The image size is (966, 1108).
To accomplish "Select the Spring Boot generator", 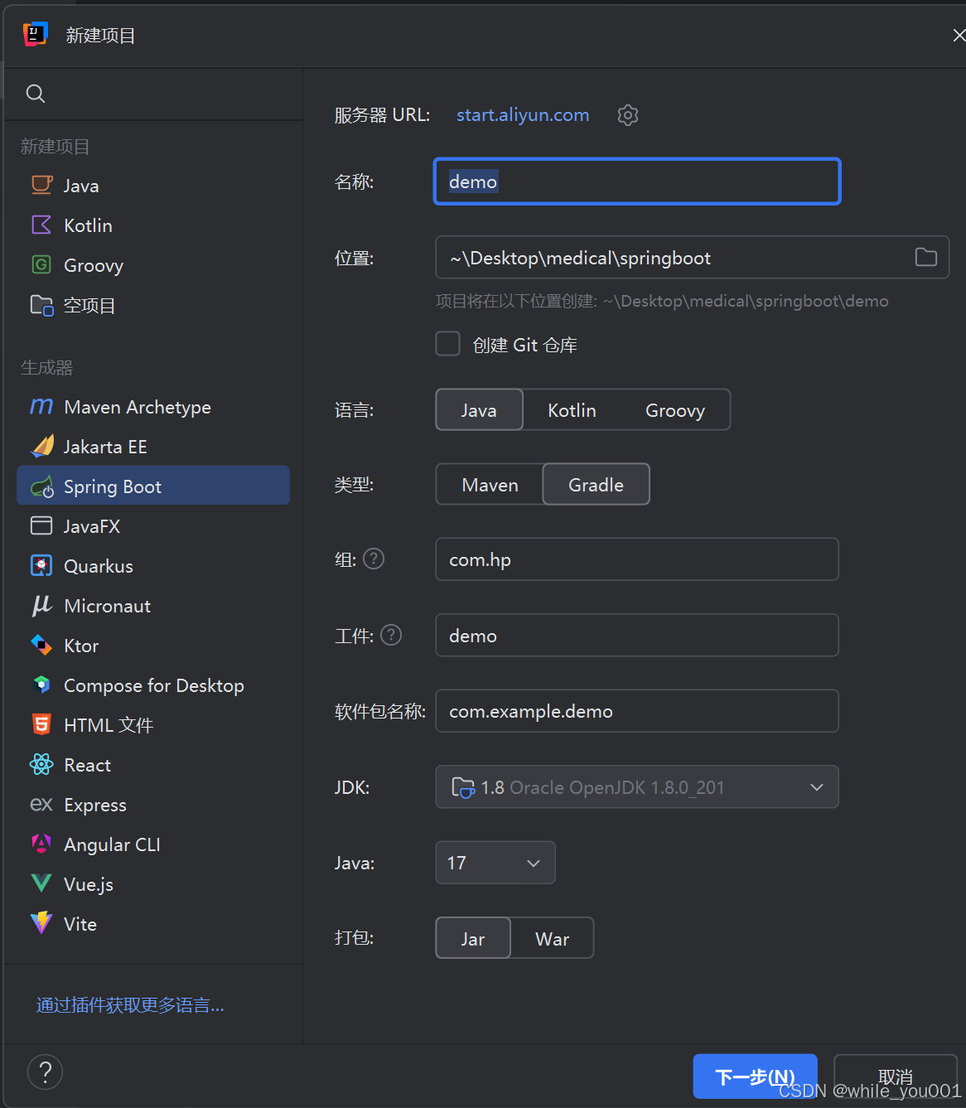I will coord(153,486).
